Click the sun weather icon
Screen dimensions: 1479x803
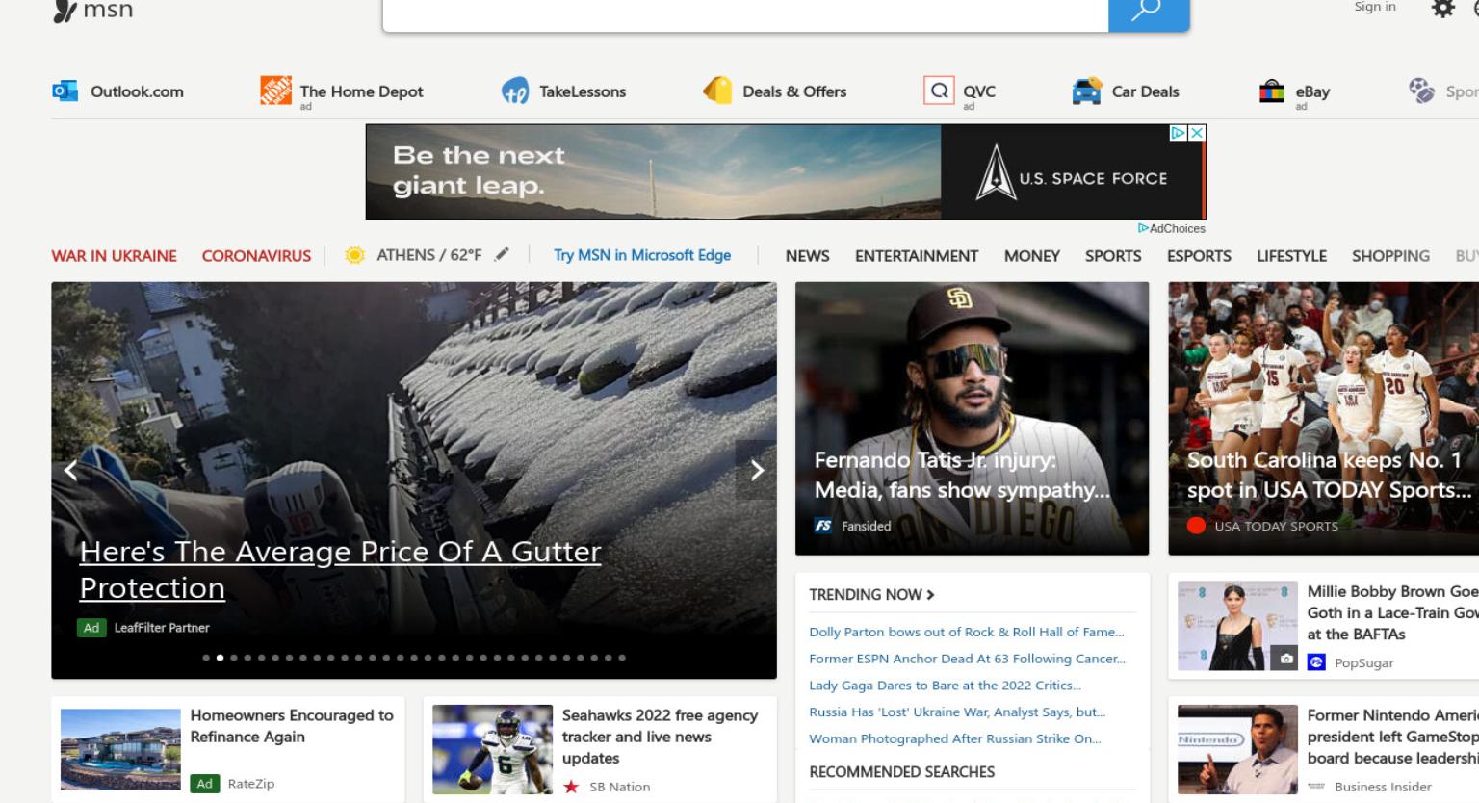(x=355, y=255)
